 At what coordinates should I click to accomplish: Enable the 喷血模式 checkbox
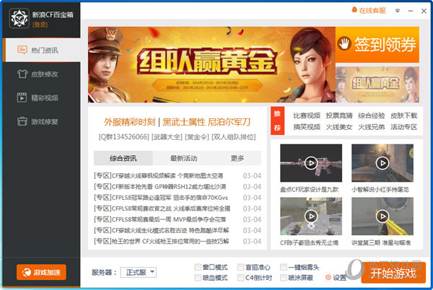click(198, 277)
